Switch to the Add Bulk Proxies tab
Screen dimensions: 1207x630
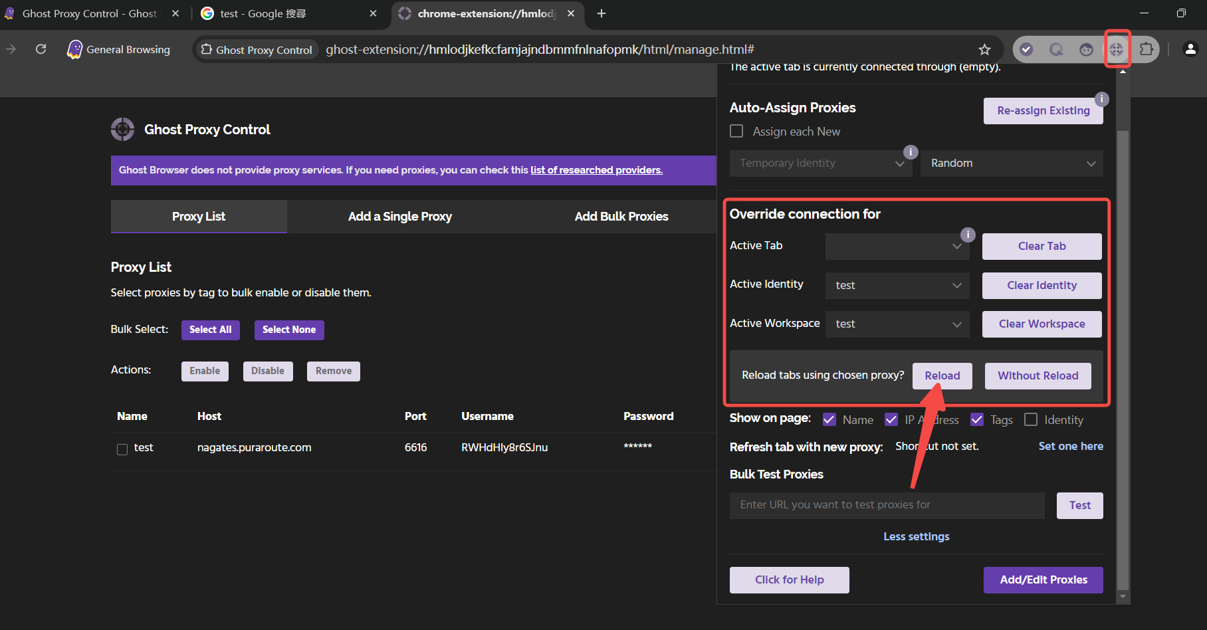click(621, 217)
